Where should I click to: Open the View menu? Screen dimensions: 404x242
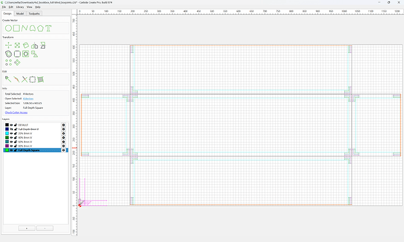tap(30, 7)
